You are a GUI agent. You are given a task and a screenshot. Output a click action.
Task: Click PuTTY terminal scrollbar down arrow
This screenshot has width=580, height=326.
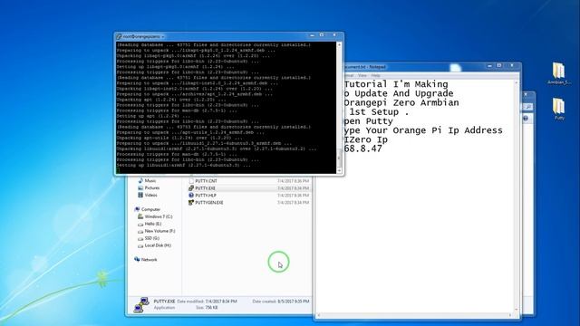click(x=339, y=170)
